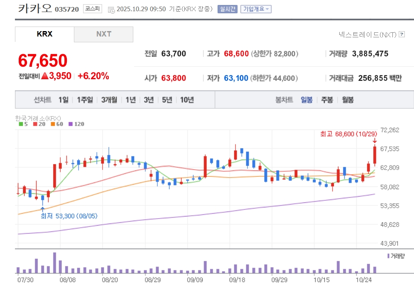Select the 주봉 weekly candle chart
This screenshot has width=414, height=292.
click(327, 100)
